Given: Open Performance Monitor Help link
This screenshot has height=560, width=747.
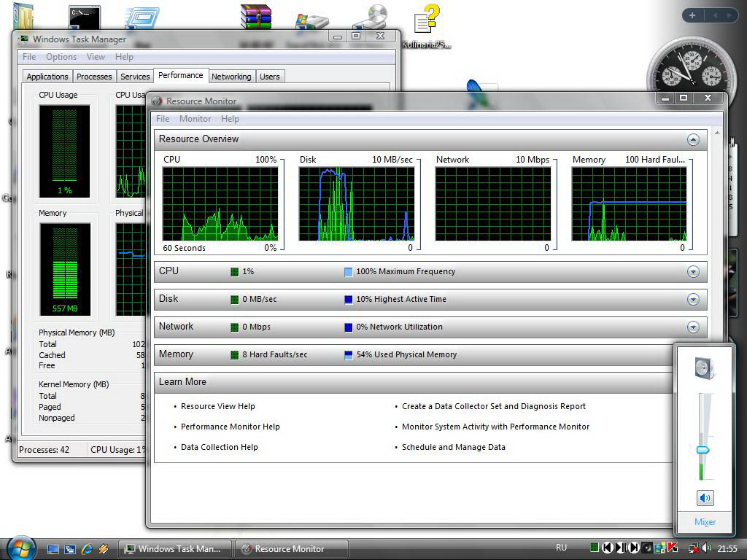Looking at the screenshot, I should [x=230, y=427].
